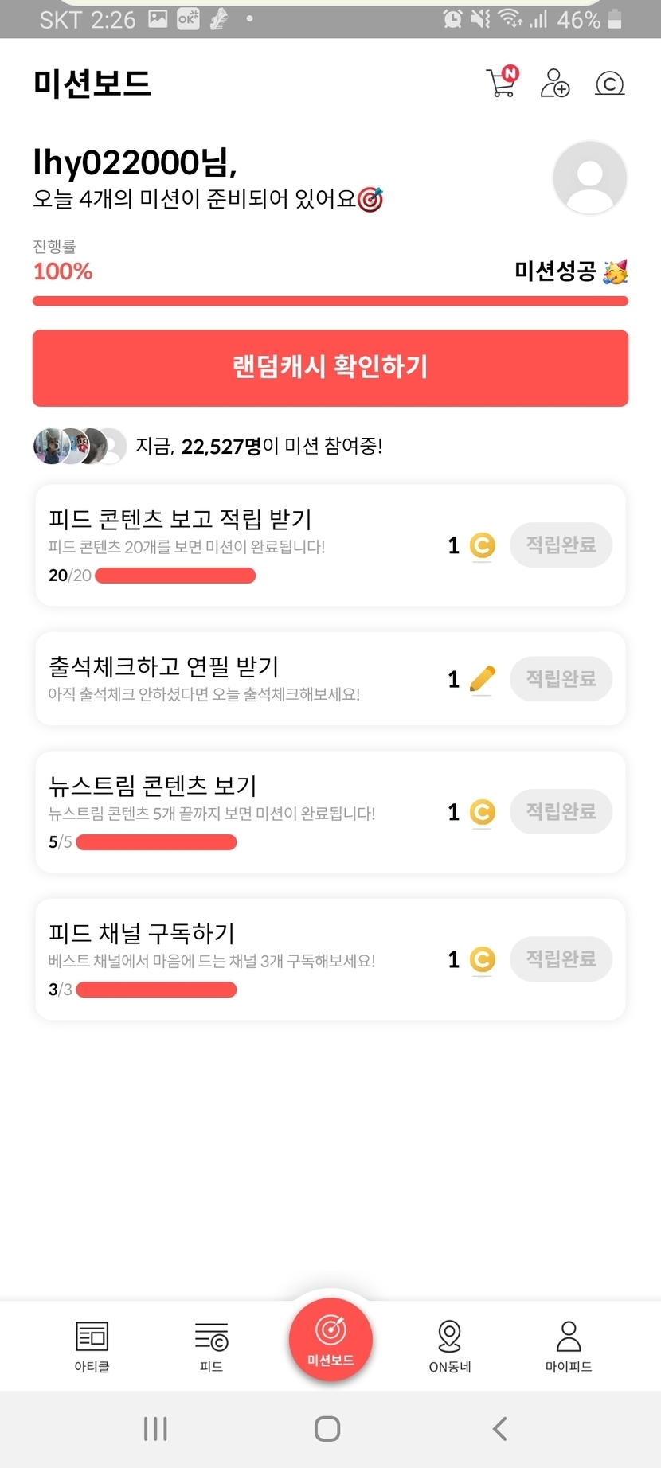Screen dimensions: 661x1468
Task: Tap 적립완료 for 뉴스트림 콘텐츠 mission
Action: pyautogui.click(x=561, y=812)
